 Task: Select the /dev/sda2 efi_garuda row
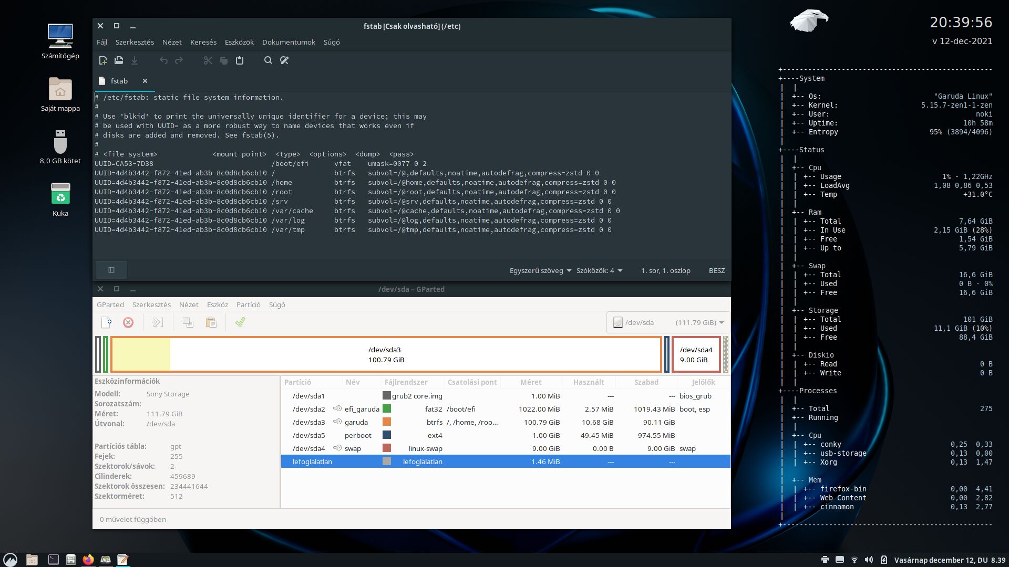coord(506,409)
